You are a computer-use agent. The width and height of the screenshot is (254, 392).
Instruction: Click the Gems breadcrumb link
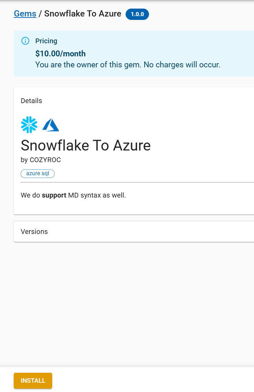point(25,14)
